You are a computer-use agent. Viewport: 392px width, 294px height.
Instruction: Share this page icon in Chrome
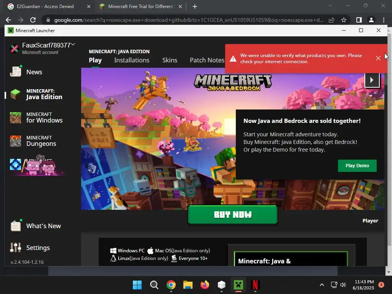click(332, 20)
